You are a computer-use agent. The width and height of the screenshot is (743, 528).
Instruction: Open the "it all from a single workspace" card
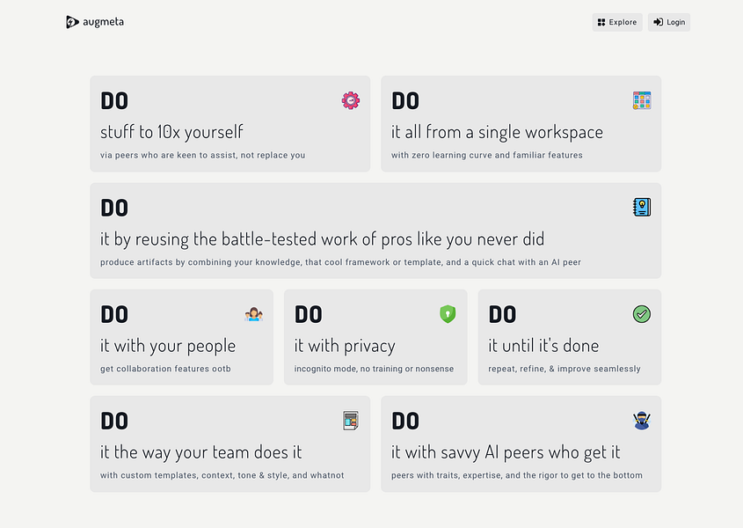tap(497, 133)
